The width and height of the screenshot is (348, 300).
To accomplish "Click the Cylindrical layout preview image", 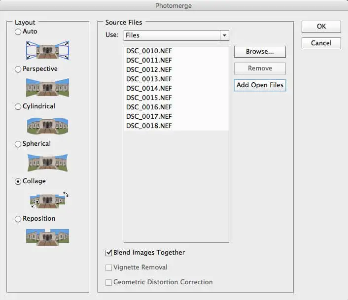I will 47,125.
